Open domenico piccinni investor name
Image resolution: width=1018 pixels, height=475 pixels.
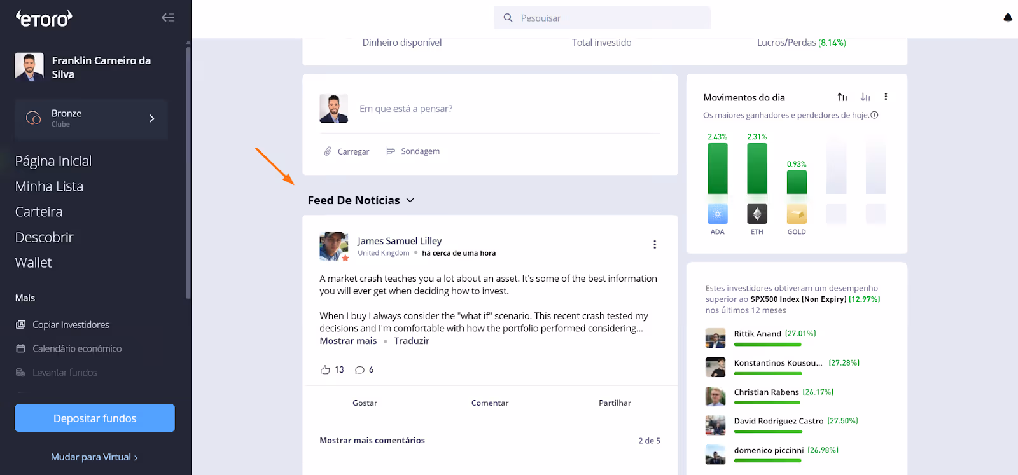coord(769,450)
